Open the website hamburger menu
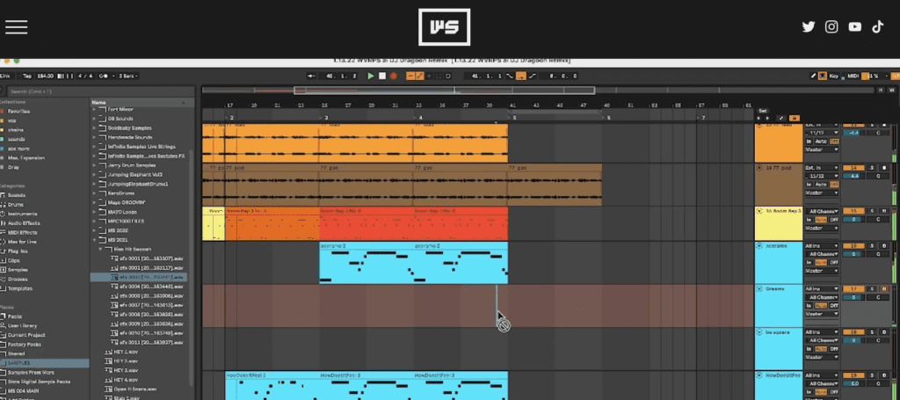The image size is (900, 400). [16, 26]
